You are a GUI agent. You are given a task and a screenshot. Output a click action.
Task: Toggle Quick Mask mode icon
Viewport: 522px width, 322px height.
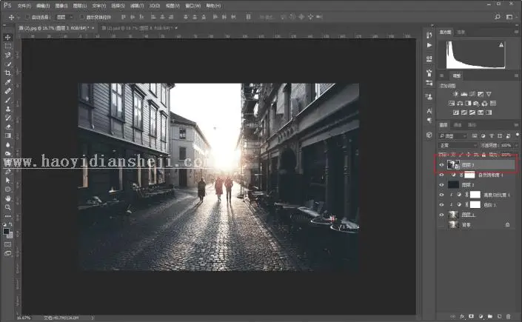(7, 244)
